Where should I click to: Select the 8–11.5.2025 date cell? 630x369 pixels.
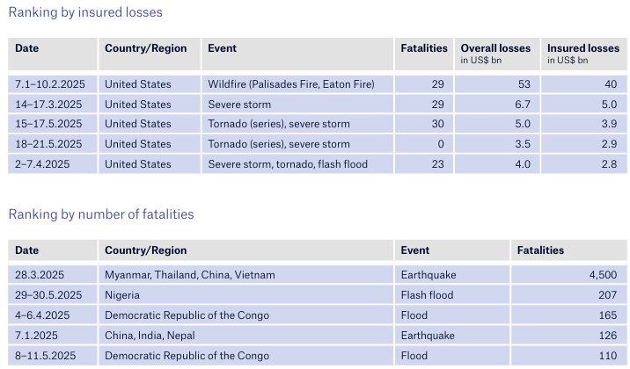tap(53, 355)
